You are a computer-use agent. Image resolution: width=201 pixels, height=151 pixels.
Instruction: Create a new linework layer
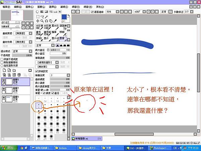click(9, 70)
